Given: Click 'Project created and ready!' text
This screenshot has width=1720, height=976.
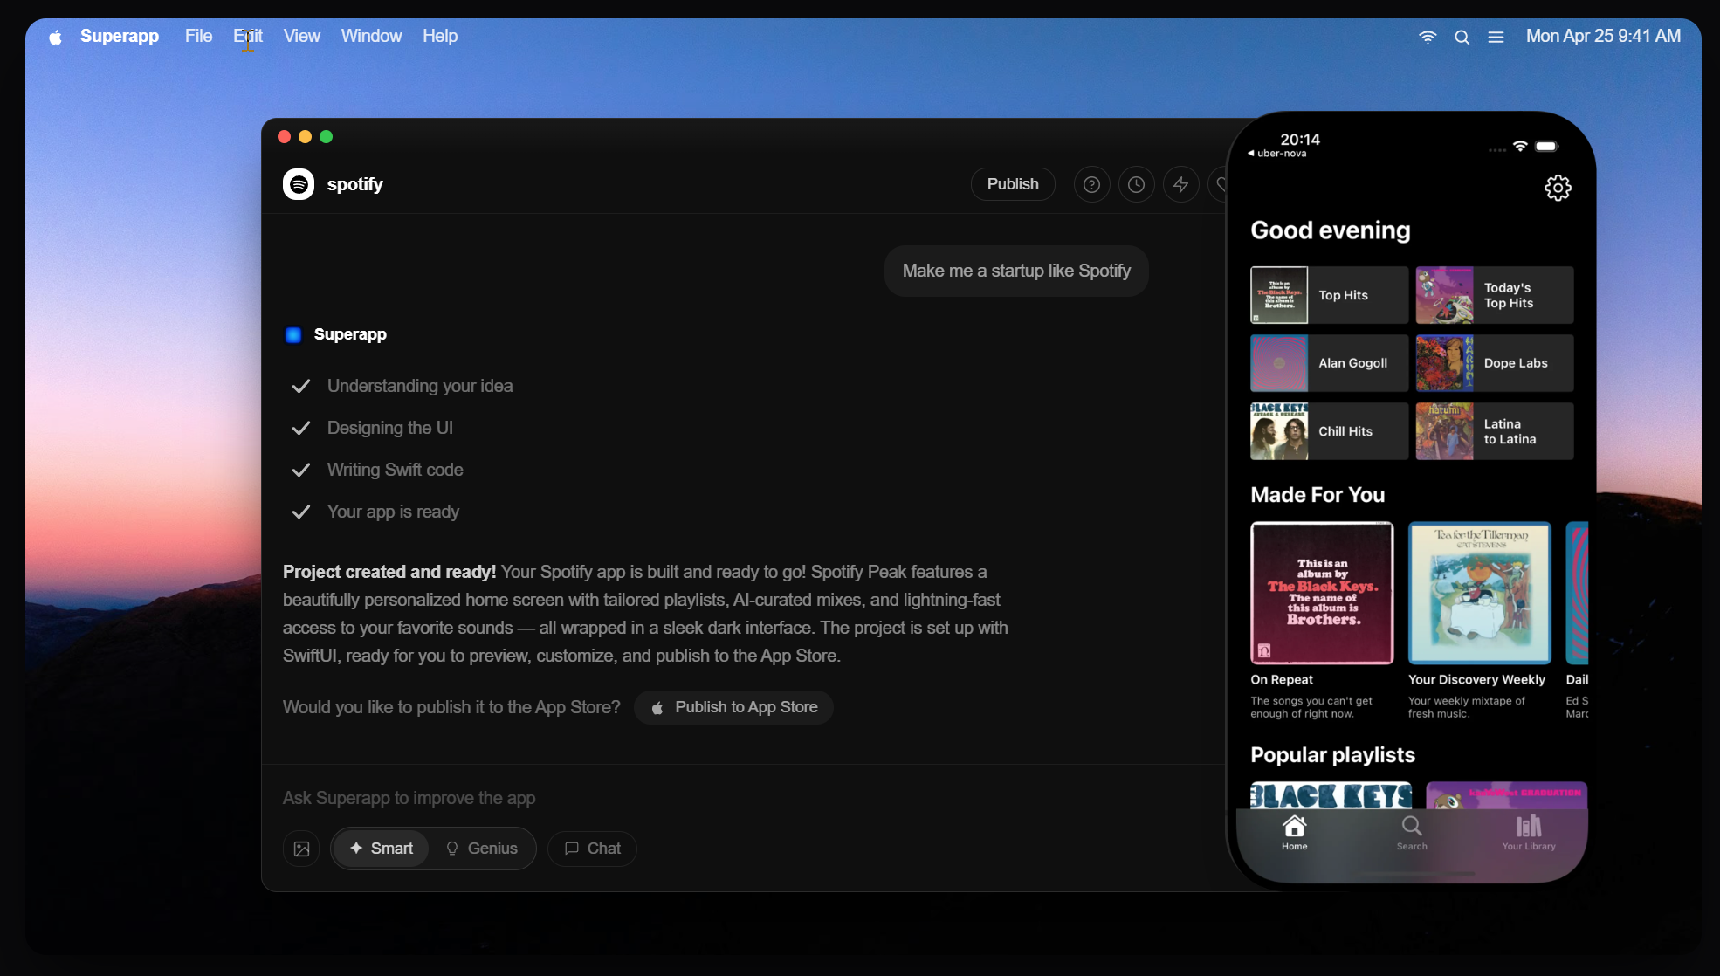Looking at the screenshot, I should pyautogui.click(x=389, y=572).
